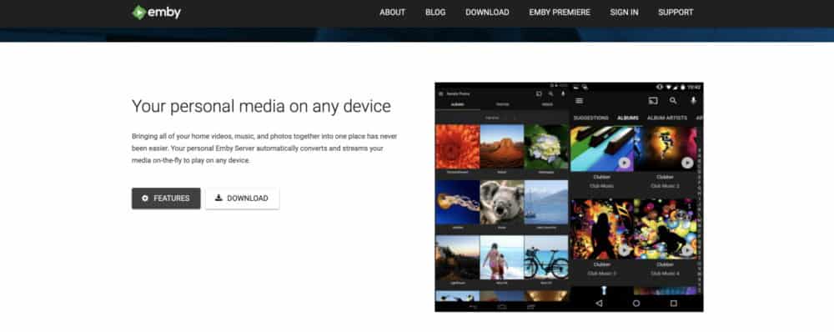834x332 pixels.
Task: Click the white DOWNLOAD button below the paragraph
Action: [242, 199]
